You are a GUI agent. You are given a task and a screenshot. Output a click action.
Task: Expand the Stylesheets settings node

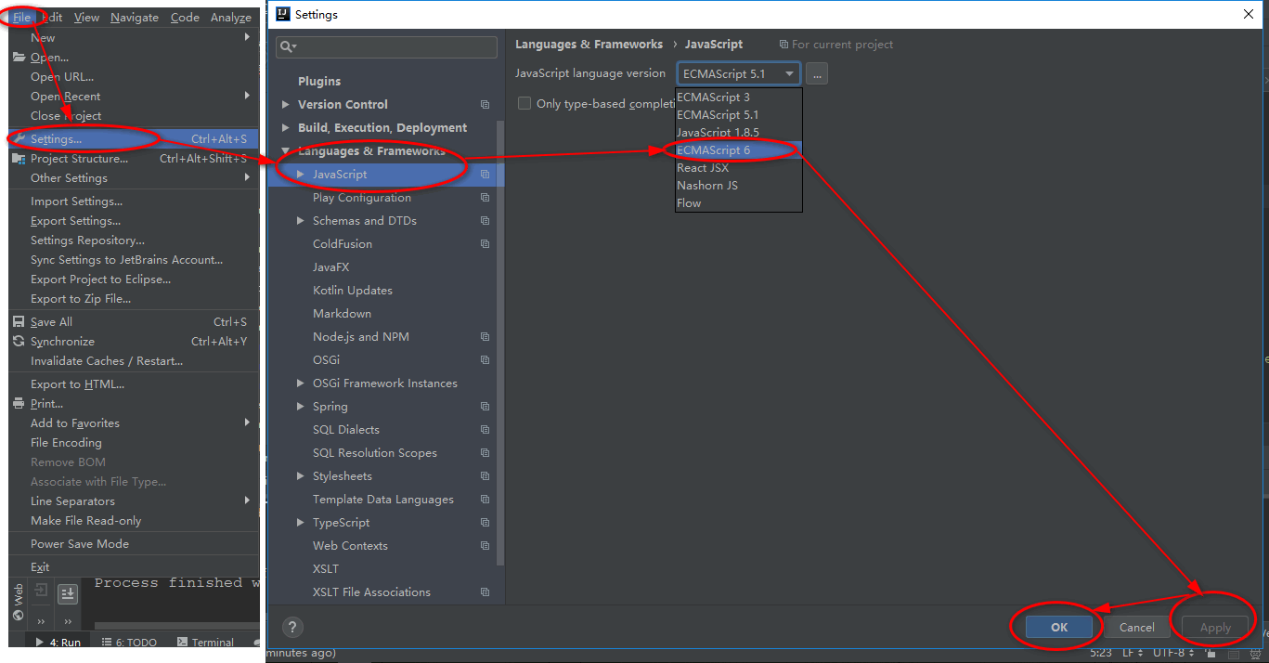pyautogui.click(x=301, y=476)
